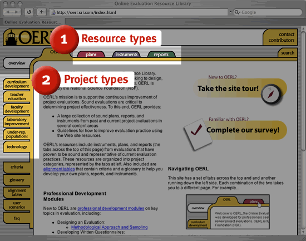
Task: Click the page icon in the address bar
Action: (x=53, y=12)
